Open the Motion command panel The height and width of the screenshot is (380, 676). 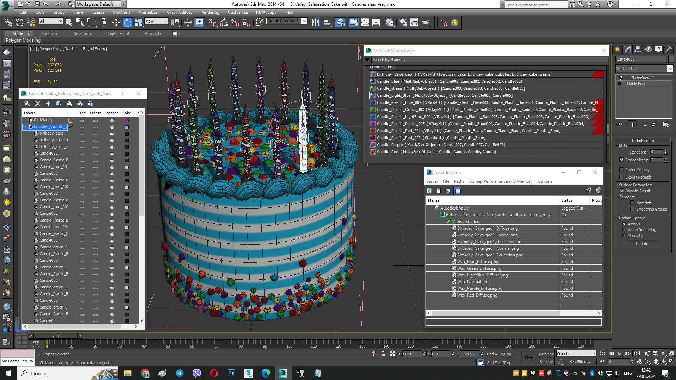[x=648, y=49]
